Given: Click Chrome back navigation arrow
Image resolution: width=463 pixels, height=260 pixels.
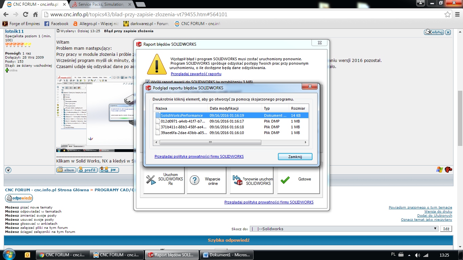Looking at the screenshot, I should tap(6, 15).
